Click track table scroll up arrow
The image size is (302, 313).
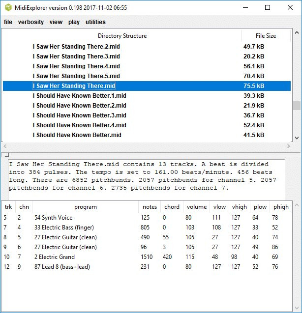tap(297, 205)
